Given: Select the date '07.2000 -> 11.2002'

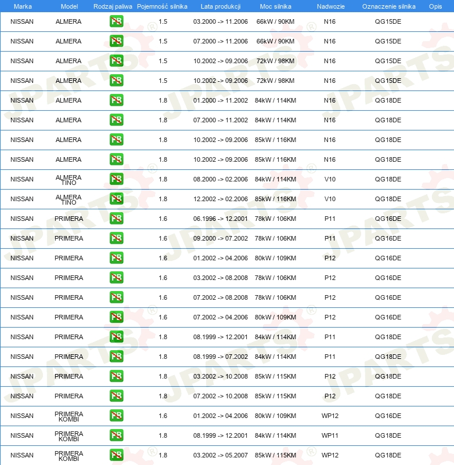Looking at the screenshot, I should tap(221, 120).
